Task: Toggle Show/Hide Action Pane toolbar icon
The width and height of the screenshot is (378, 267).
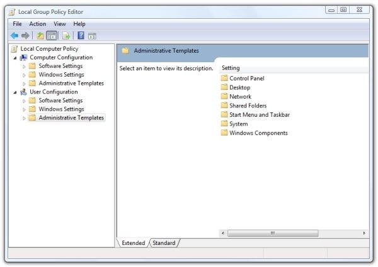Action: 92,36
